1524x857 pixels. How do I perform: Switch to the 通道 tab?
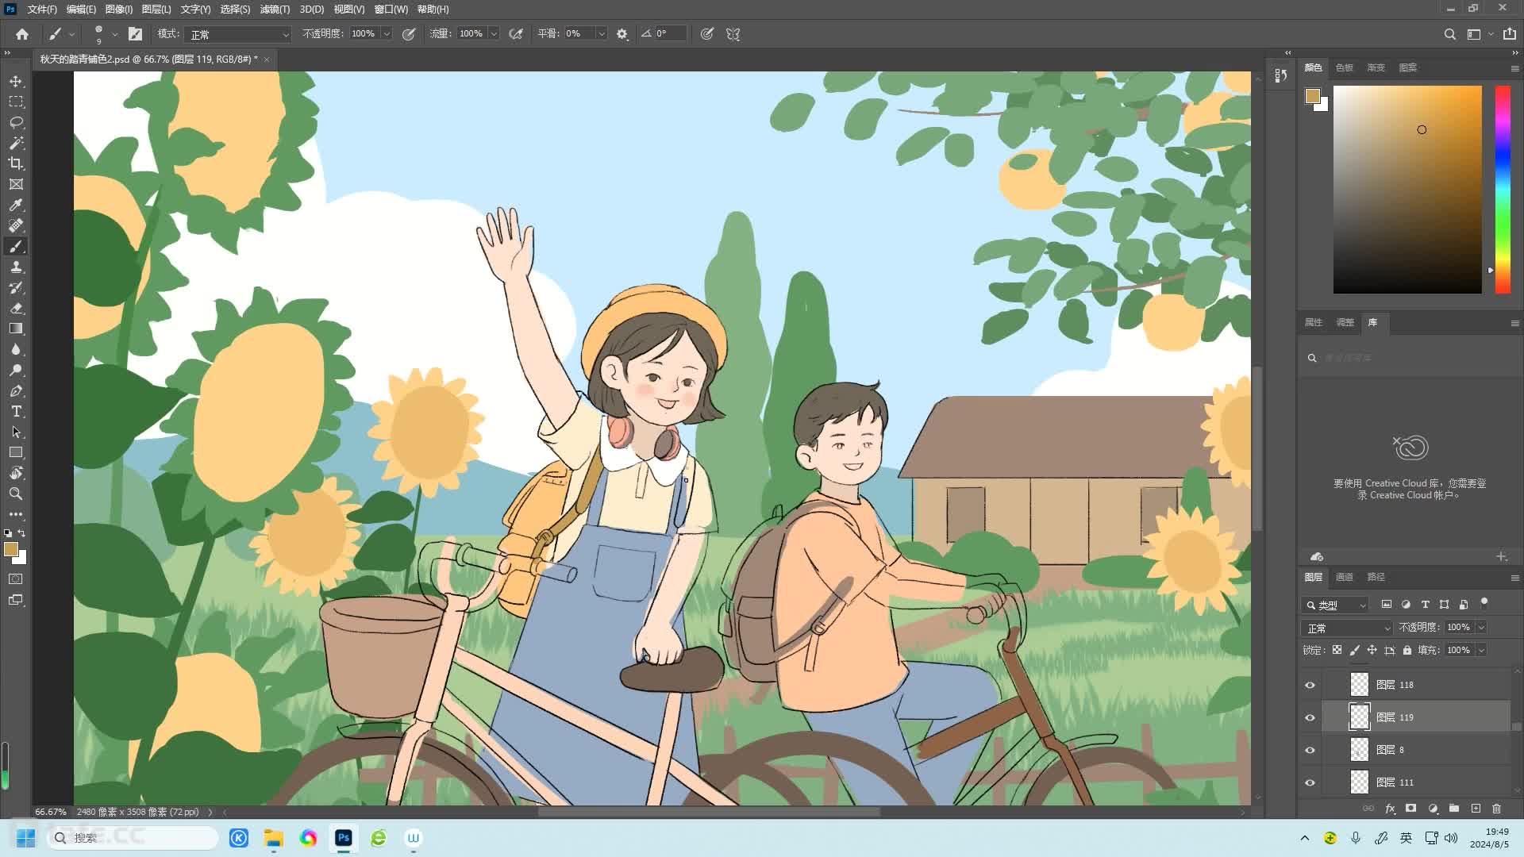pos(1344,577)
